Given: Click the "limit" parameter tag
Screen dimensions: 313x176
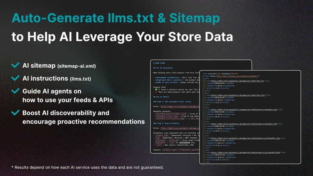Looking at the screenshot, I should coord(159,145).
